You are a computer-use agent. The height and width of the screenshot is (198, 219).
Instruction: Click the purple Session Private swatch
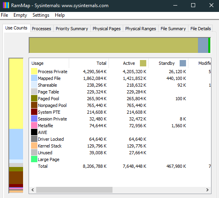coord(34,118)
